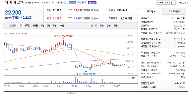Click the 거래대금 value 12,037 백만

tap(125, 18)
